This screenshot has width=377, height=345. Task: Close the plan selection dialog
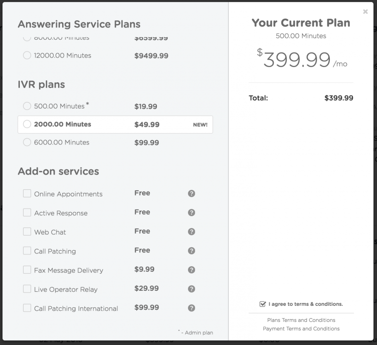(365, 12)
